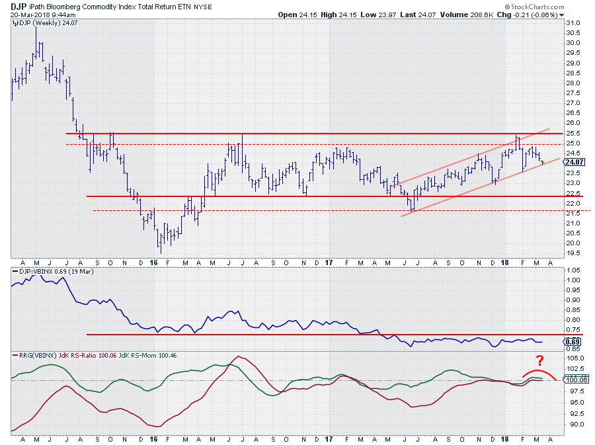Click the red down-triangle next to Chg value
Image resolution: width=595 pixels, height=445 pixels.
(x=561, y=15)
